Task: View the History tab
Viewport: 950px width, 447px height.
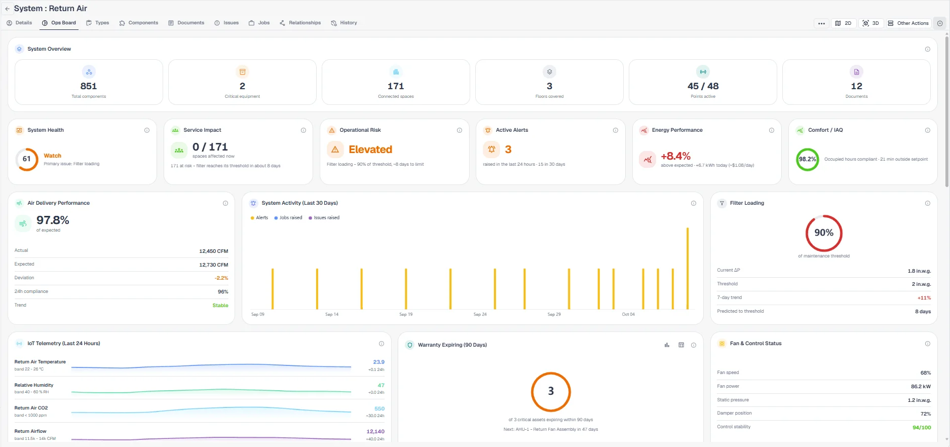Action: 344,23
